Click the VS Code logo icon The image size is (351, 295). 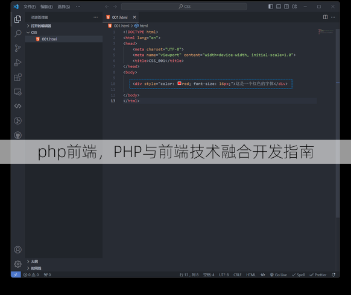(x=16, y=7)
